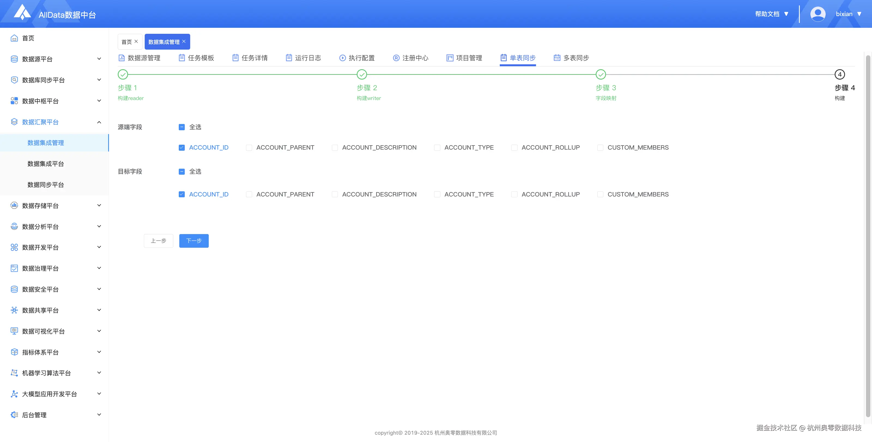The width and height of the screenshot is (872, 442).
Task: Click the 大模型应用开发平台 sidebar icon
Action: pos(14,394)
